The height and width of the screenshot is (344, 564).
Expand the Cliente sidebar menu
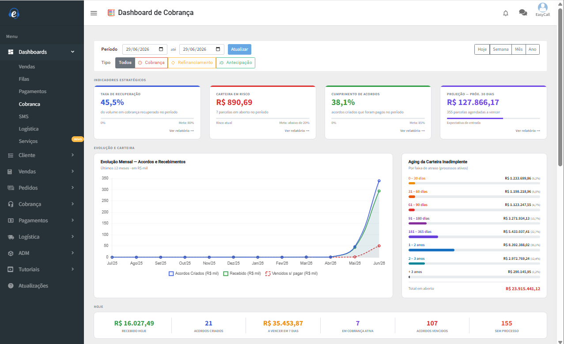[x=42, y=155]
